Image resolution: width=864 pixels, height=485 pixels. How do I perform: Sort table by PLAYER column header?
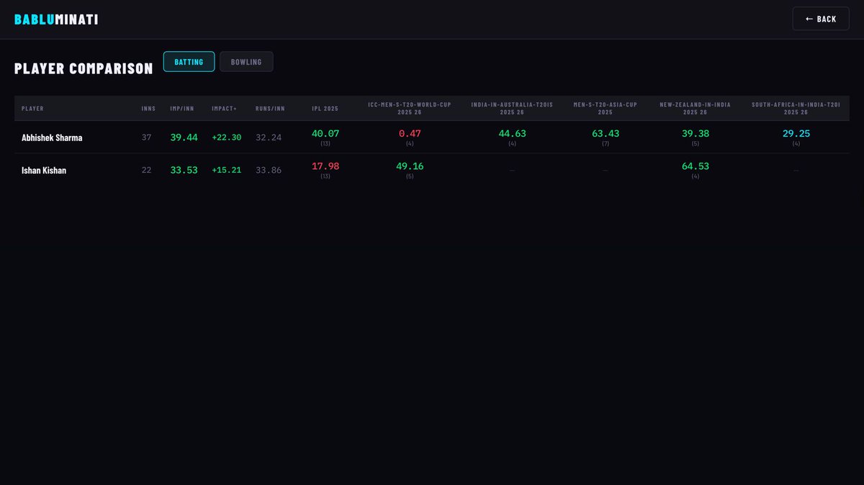[32, 108]
